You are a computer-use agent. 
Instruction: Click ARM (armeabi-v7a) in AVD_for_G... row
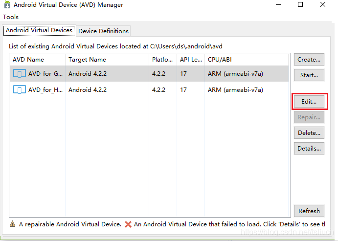tap(235, 74)
